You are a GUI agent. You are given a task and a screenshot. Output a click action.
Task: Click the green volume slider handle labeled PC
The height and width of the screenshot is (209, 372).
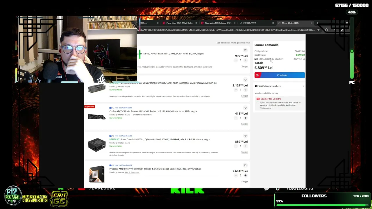pyautogui.click(x=352, y=51)
